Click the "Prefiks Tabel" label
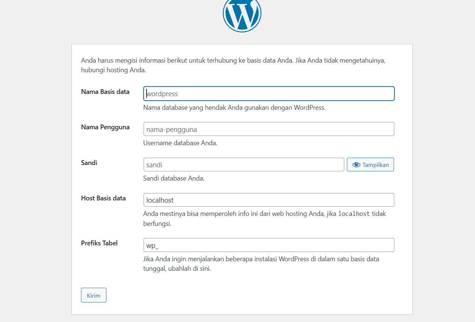 (x=99, y=243)
